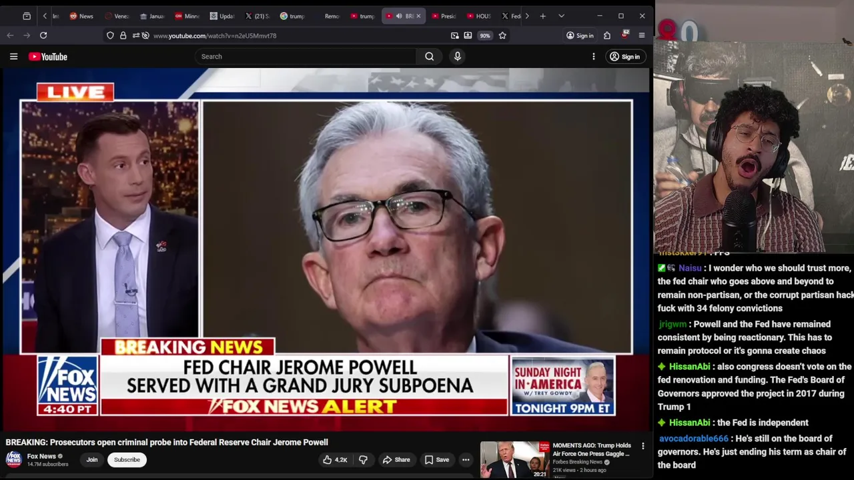The width and height of the screenshot is (854, 480).
Task: Open the red extension icon with badge
Action: point(624,35)
